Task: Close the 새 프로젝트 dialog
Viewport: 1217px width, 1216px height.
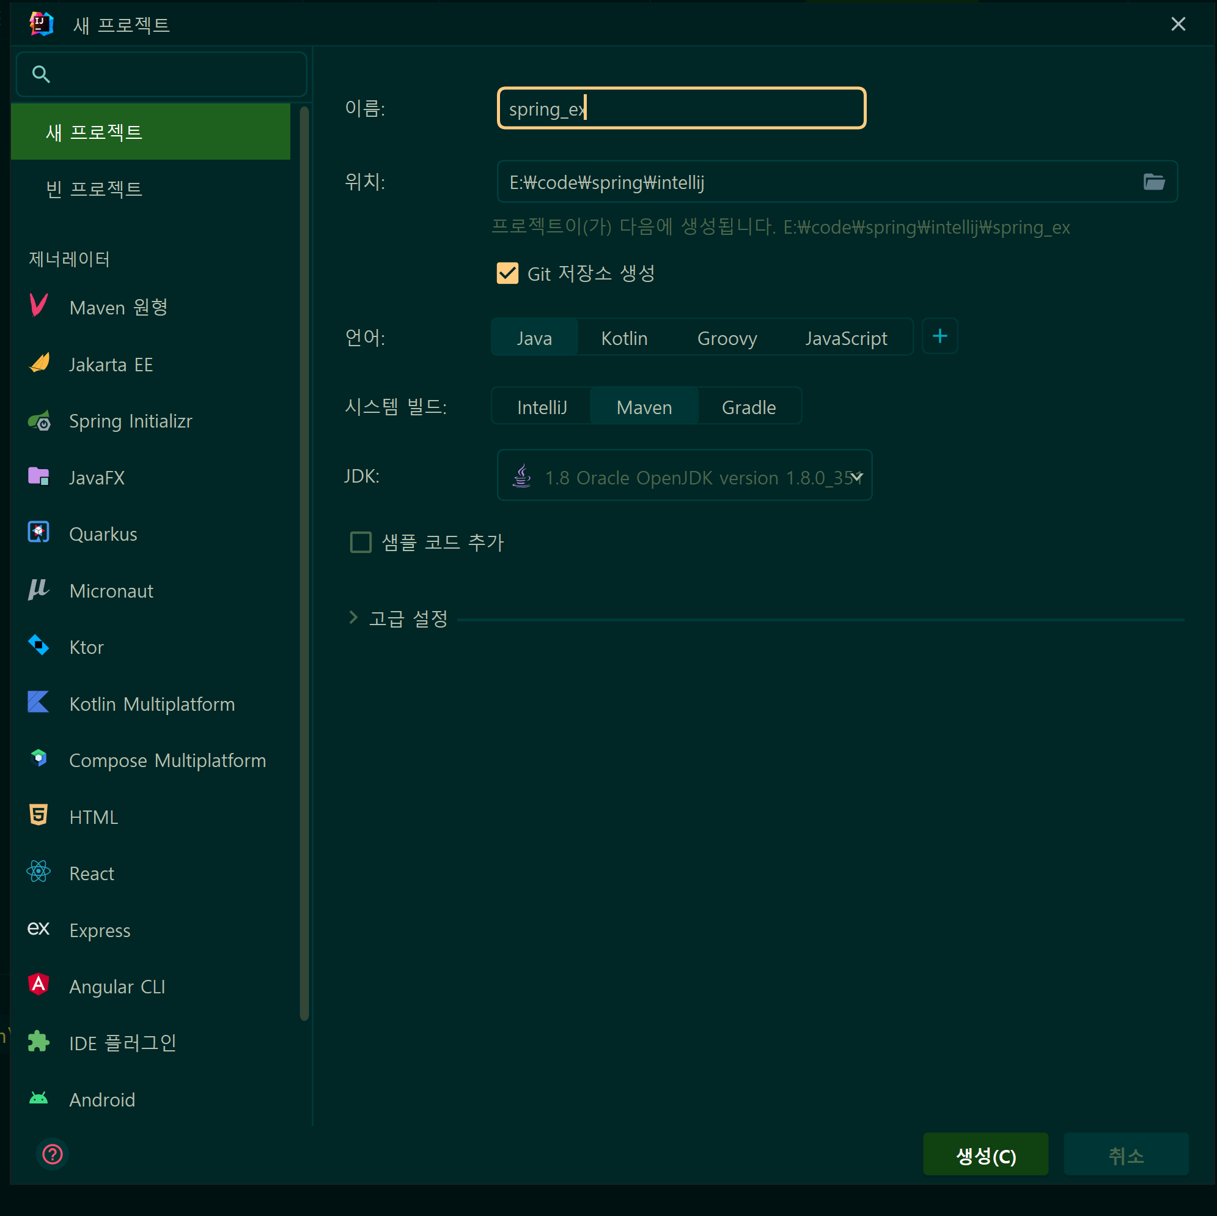Action: (1178, 24)
